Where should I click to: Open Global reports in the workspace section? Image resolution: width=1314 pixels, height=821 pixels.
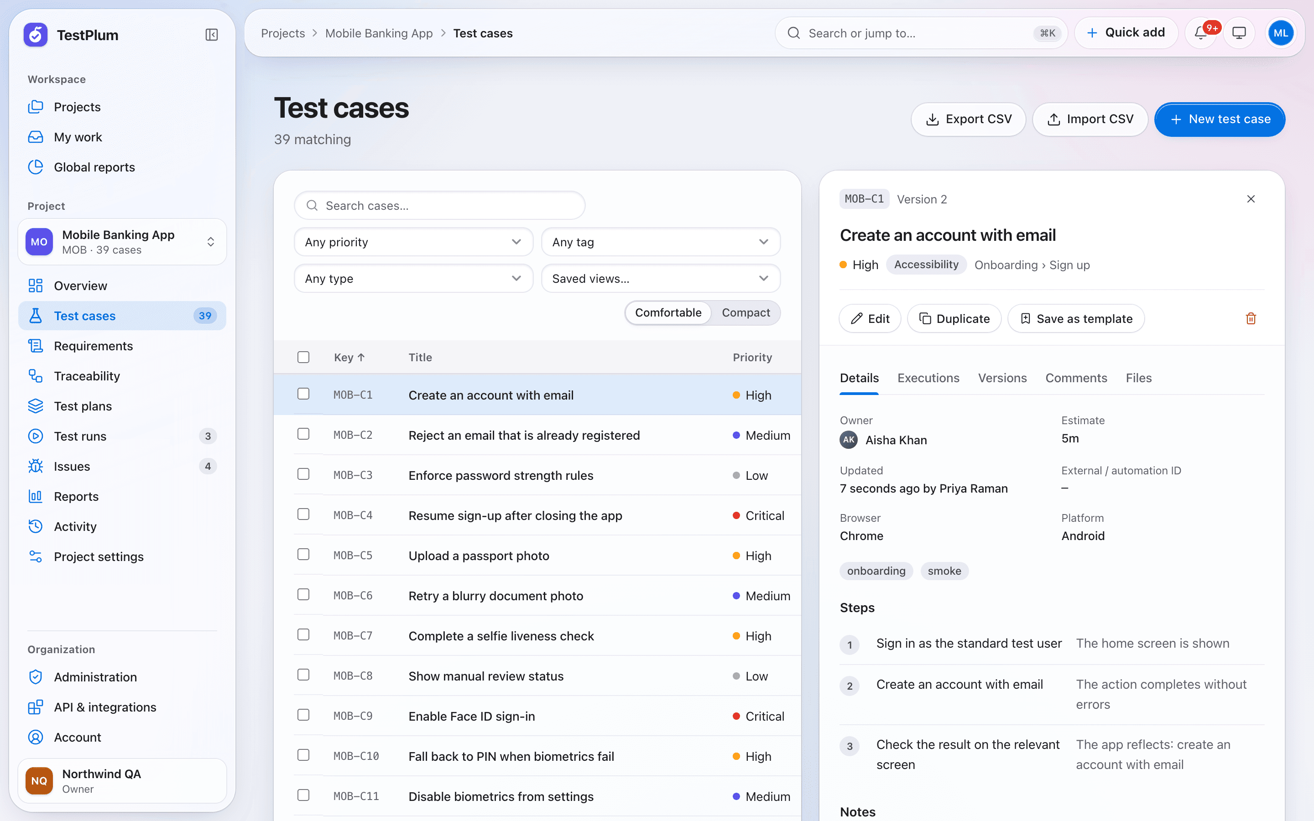[122, 167]
